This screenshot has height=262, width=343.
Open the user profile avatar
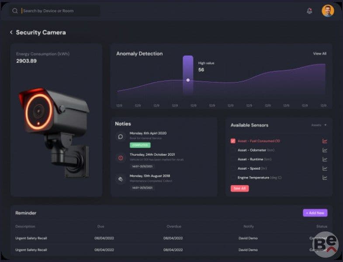328,10
